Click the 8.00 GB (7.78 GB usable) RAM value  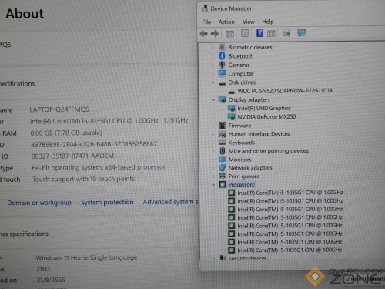pyautogui.click(x=66, y=133)
